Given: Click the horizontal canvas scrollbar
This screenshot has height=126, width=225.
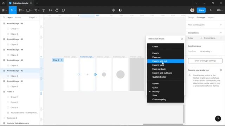Looking at the screenshot, I should (x=163, y=124).
